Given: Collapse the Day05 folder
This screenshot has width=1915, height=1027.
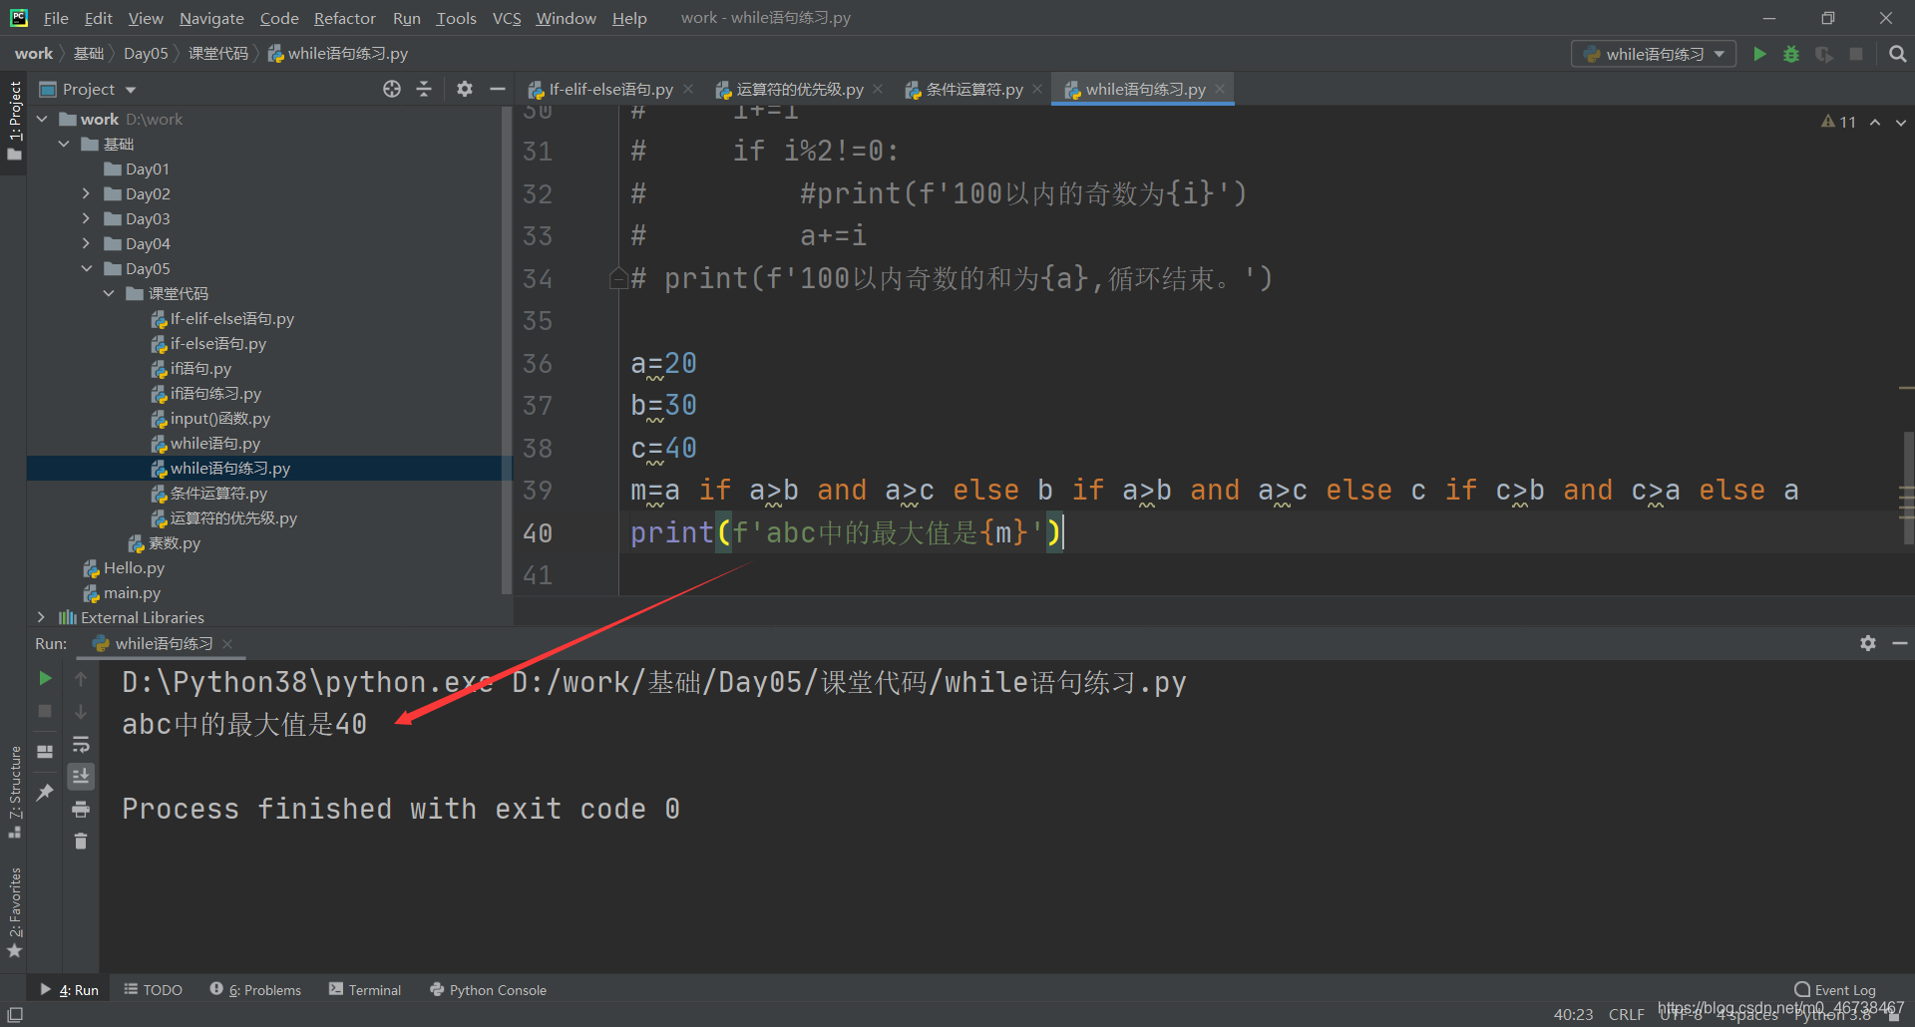Looking at the screenshot, I should point(87,268).
